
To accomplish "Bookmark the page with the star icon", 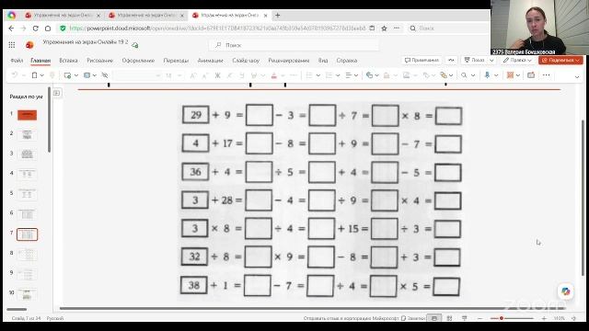I will [x=384, y=29].
